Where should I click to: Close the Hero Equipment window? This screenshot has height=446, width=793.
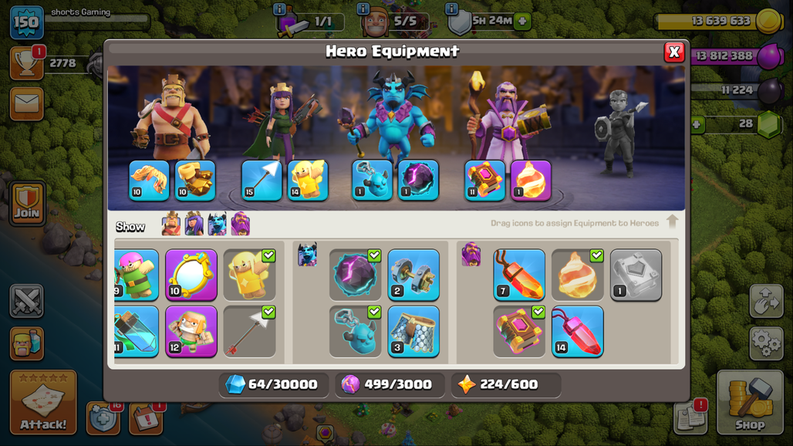click(674, 52)
